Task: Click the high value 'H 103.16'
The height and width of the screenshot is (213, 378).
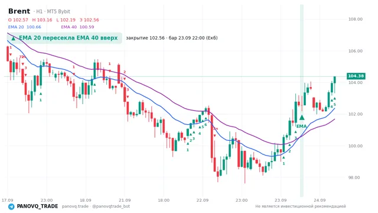Action: click(42, 20)
